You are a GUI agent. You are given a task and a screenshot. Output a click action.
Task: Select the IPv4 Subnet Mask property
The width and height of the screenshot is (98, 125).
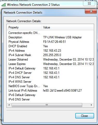(20, 55)
